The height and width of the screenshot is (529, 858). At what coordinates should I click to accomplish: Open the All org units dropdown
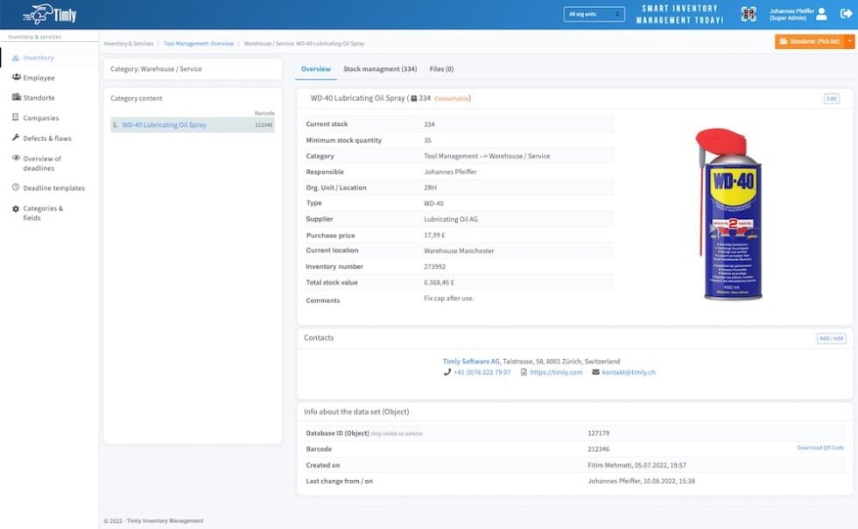coord(594,14)
